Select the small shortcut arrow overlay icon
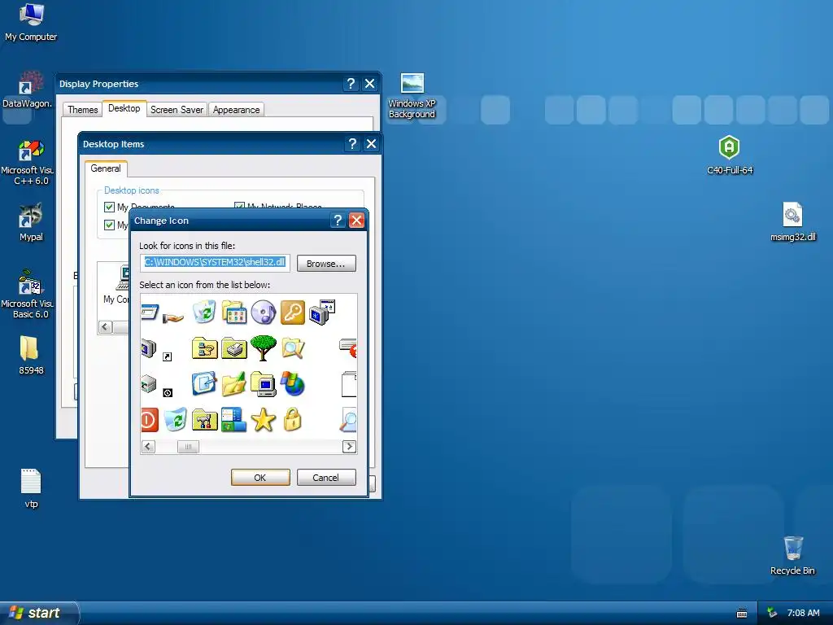This screenshot has width=833, height=625. pos(168,356)
